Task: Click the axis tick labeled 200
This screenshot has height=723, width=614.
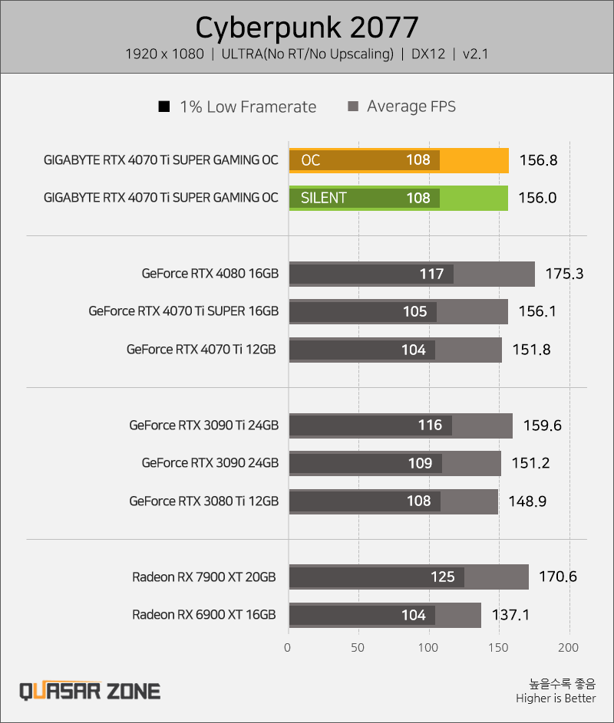Action: coord(568,647)
